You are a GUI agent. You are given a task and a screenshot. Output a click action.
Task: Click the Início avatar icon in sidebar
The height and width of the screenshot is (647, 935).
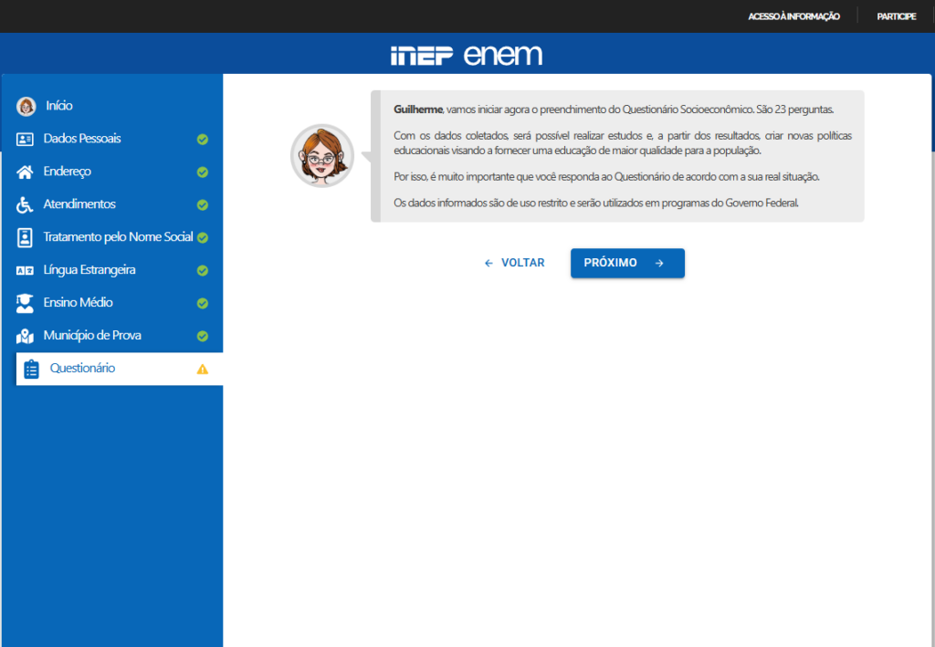point(26,106)
